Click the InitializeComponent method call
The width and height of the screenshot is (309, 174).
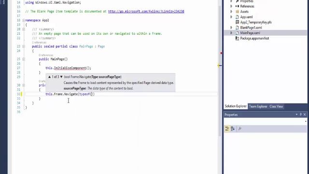(70, 68)
